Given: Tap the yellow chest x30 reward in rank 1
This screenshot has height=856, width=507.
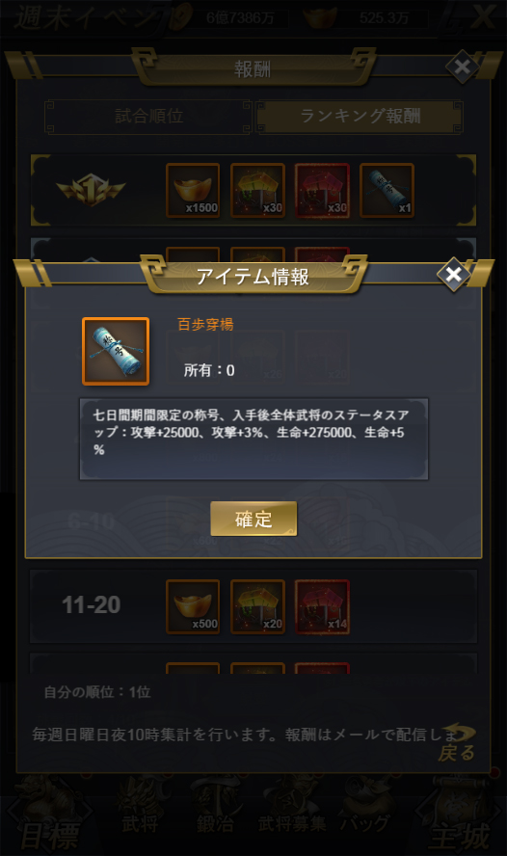Looking at the screenshot, I should (x=257, y=191).
